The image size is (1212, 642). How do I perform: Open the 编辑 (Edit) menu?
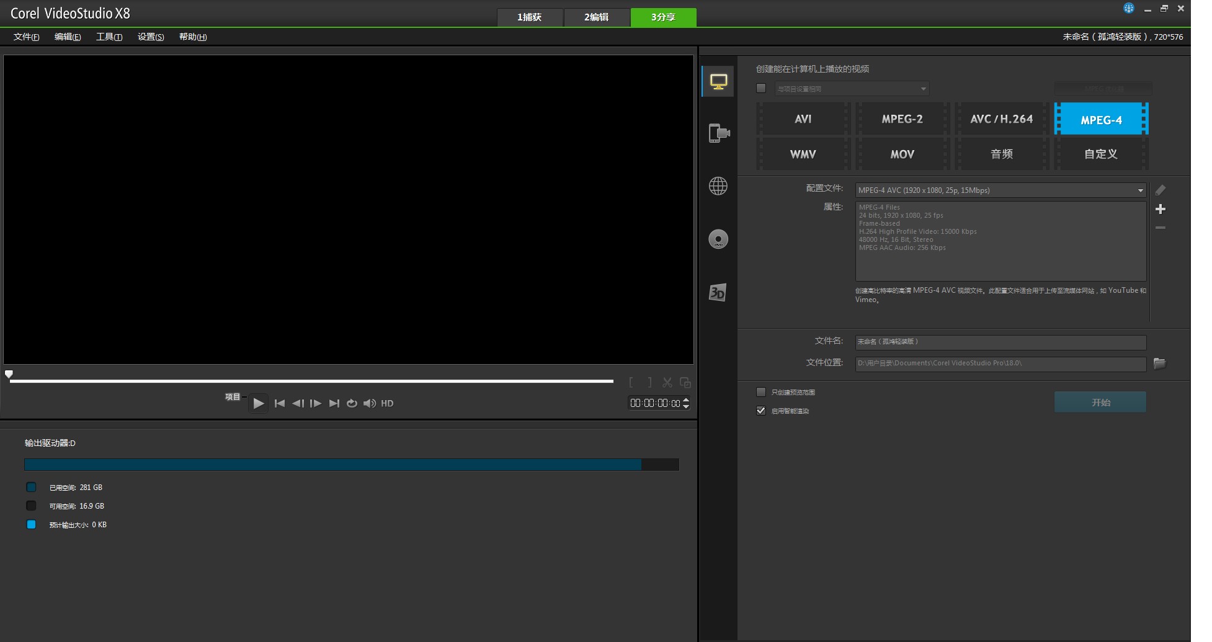pos(68,37)
